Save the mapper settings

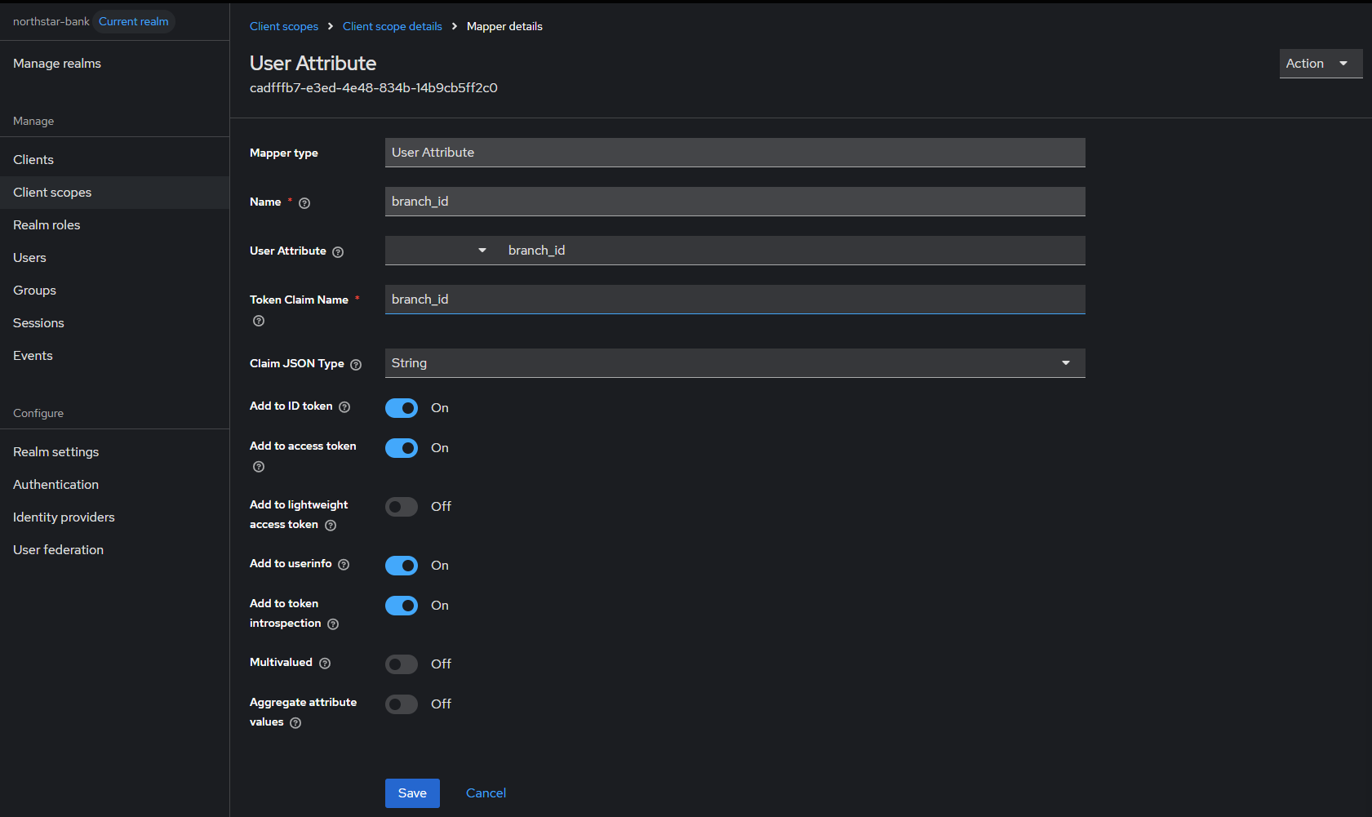click(412, 793)
